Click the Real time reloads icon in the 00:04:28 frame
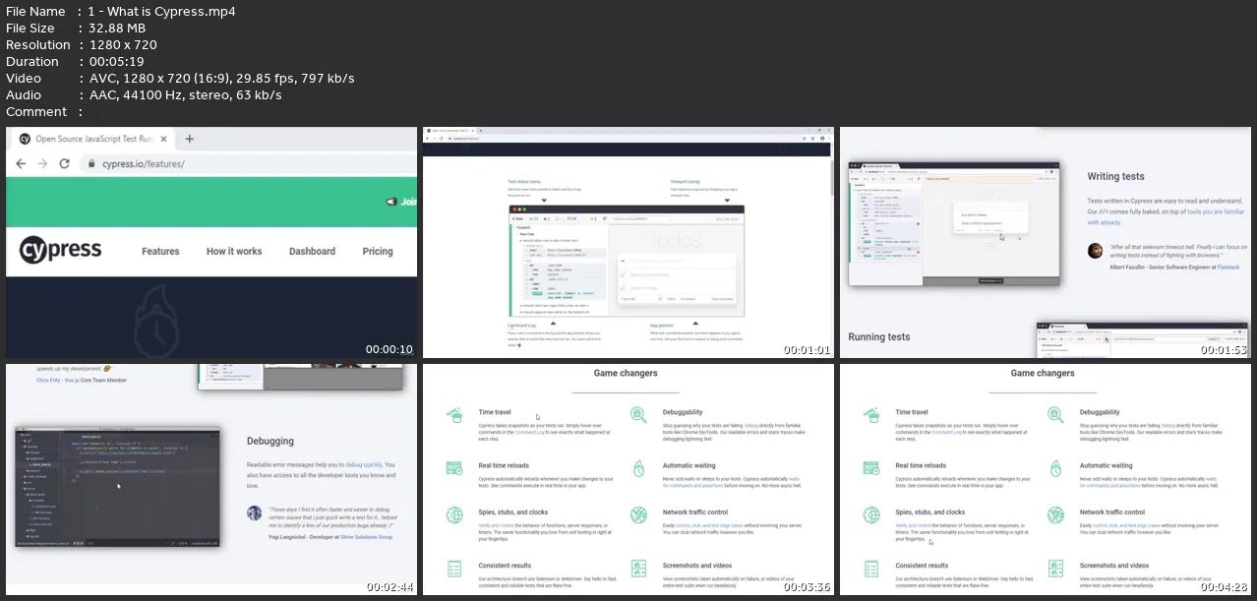The width and height of the screenshot is (1257, 601). 871,468
